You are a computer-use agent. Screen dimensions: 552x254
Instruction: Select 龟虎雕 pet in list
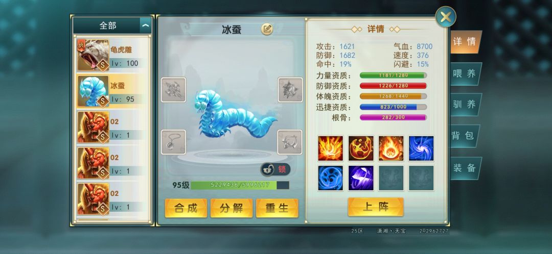tap(111, 55)
